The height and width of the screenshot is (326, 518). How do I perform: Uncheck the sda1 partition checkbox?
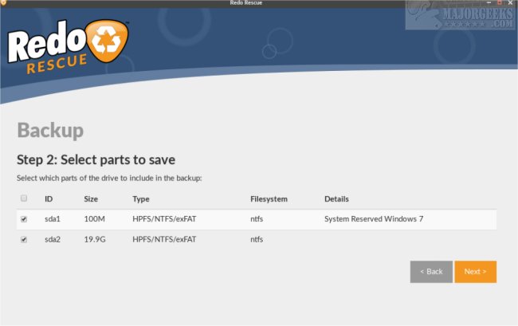pos(24,219)
